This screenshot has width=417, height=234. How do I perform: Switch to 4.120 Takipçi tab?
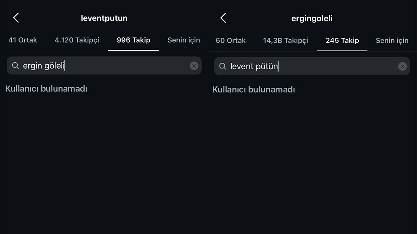77,40
